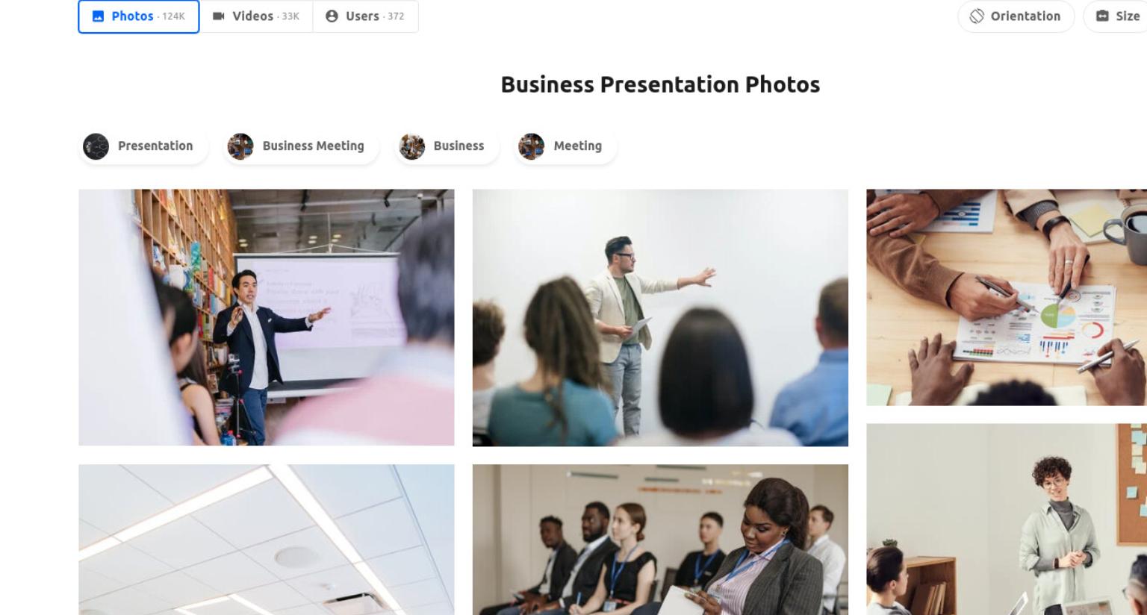This screenshot has width=1147, height=615.
Task: Select the Business tag chip
Action: pyautogui.click(x=447, y=146)
